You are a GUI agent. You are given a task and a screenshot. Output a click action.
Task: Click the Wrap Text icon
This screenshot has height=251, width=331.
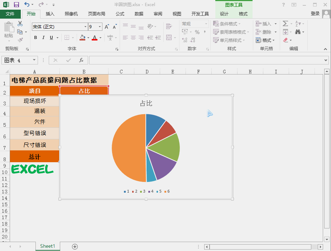169,26
